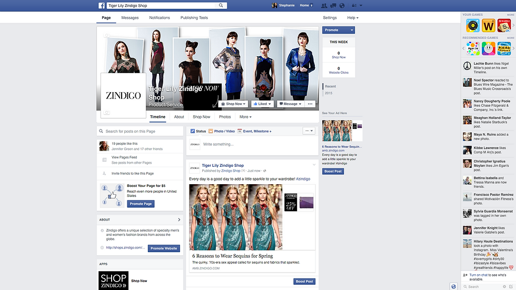Expand the post options chevron
Screen dimensions: 516x290
pos(314,165)
